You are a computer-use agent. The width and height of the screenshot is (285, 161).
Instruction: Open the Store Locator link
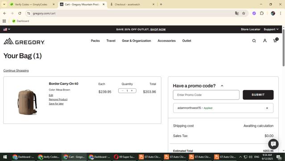pos(251,29)
